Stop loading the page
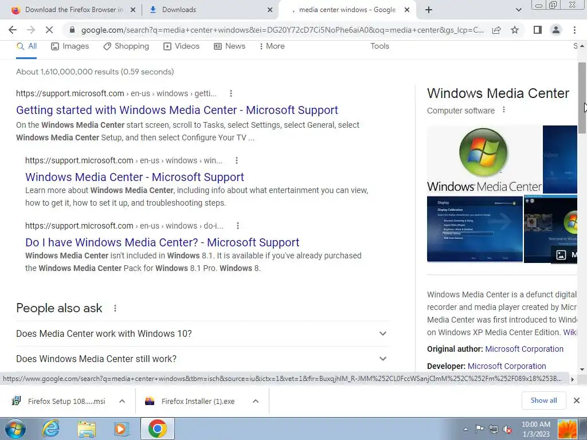The image size is (587, 440). click(x=49, y=30)
